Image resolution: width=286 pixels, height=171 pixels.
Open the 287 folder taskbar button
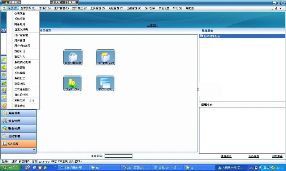click(104, 168)
